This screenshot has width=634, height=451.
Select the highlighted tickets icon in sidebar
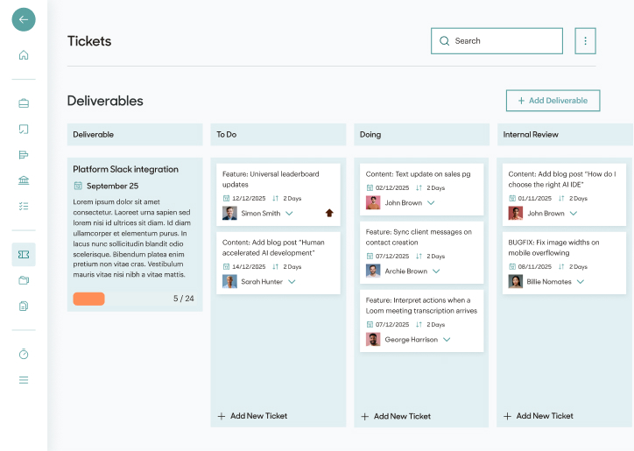coord(24,255)
